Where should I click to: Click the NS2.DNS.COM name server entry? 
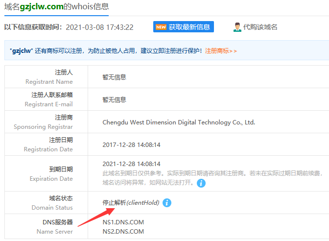click(123, 231)
